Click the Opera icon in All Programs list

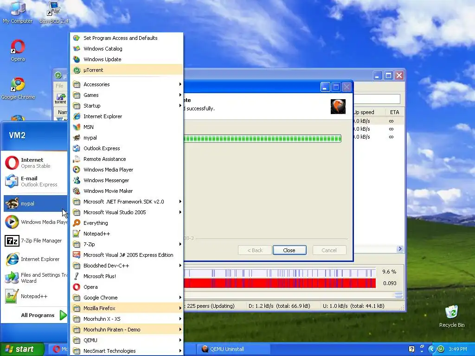[77, 287]
